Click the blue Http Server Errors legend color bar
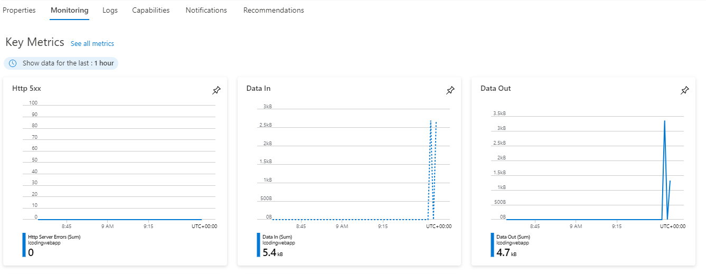706x274 pixels. point(24,245)
